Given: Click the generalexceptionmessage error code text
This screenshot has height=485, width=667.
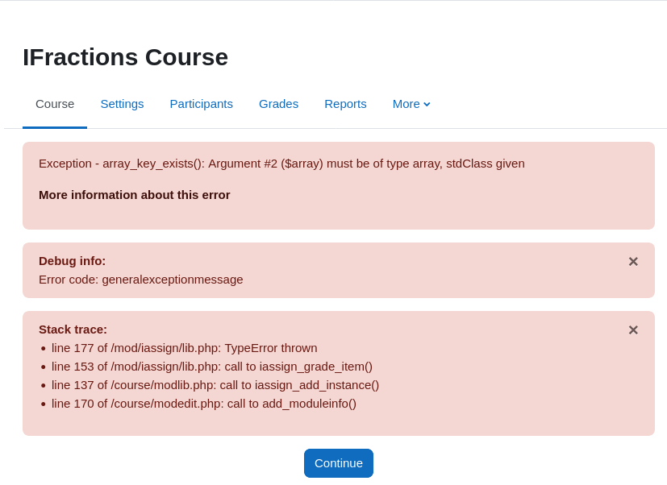Looking at the screenshot, I should (x=140, y=280).
